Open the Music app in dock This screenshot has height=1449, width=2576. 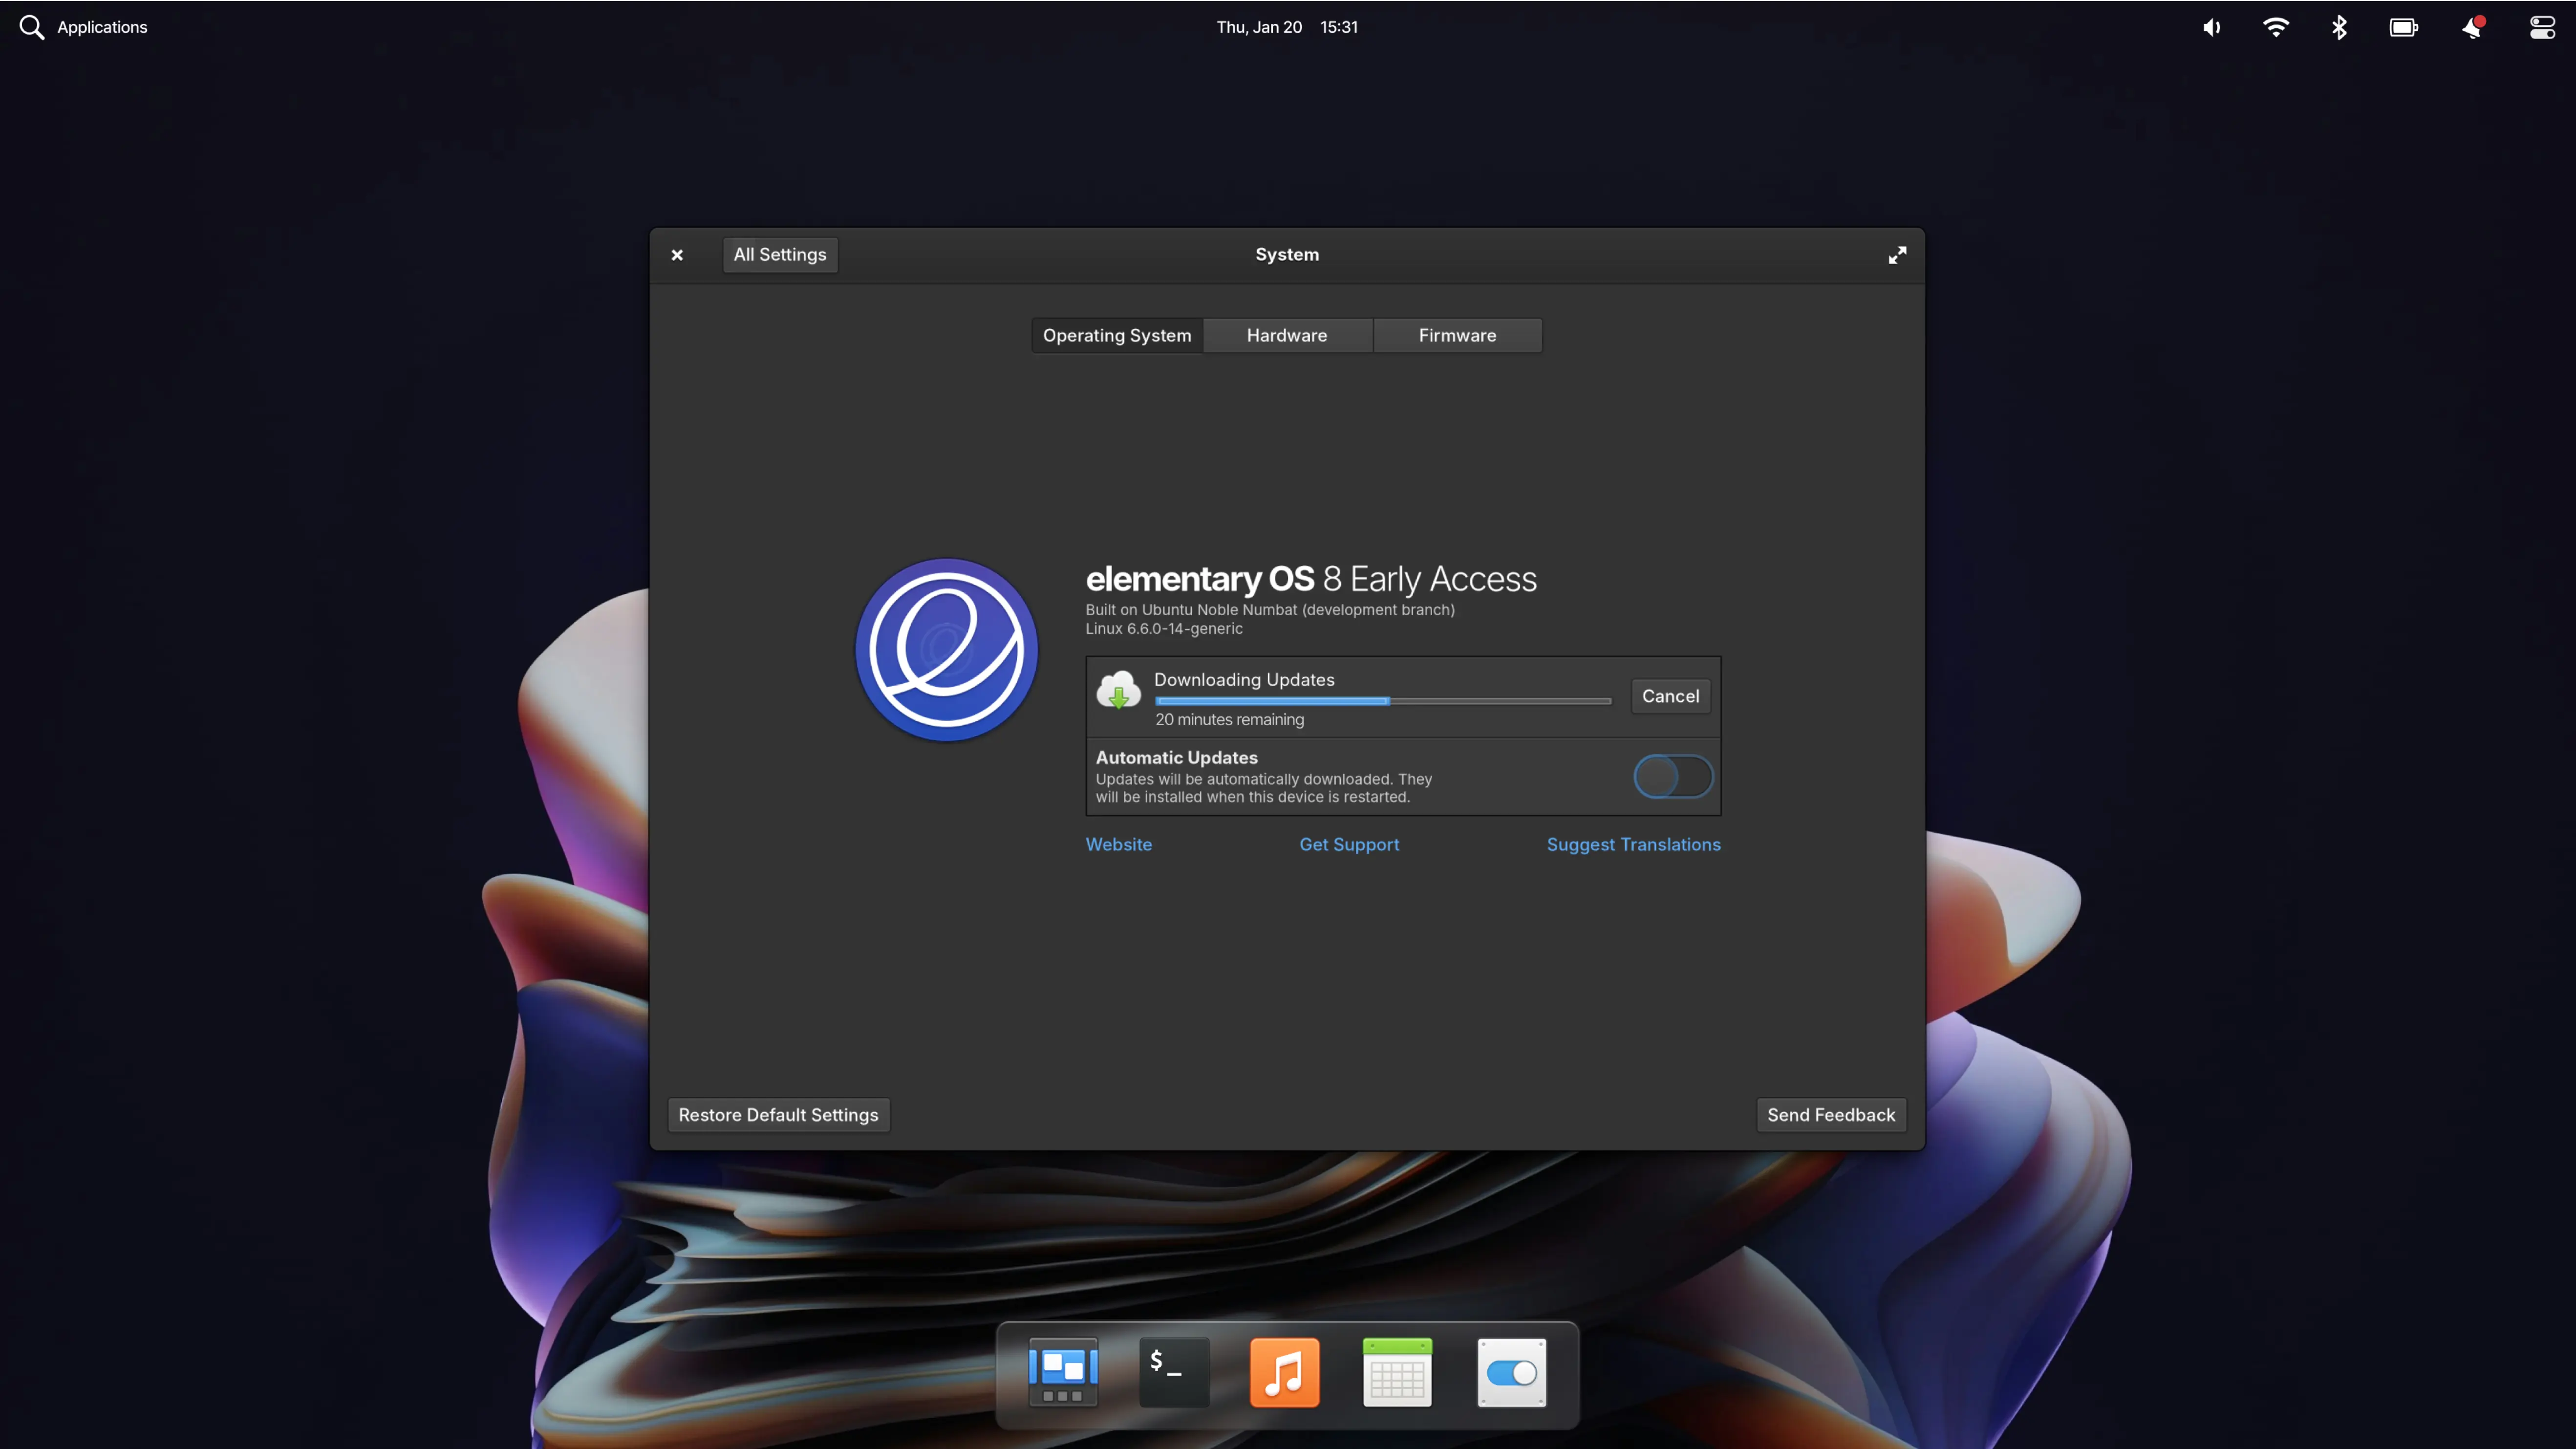click(1285, 1372)
